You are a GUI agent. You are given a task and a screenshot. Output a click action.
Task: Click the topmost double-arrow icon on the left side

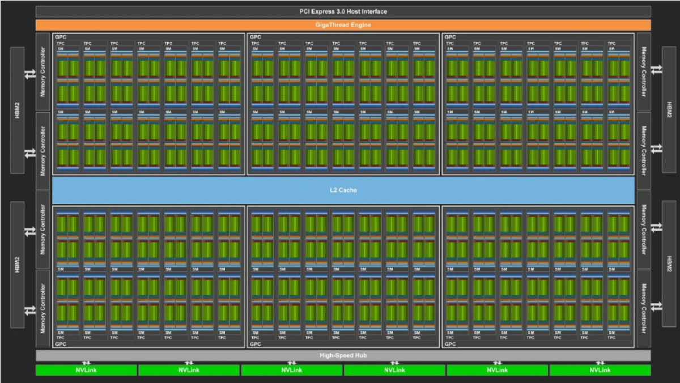click(29, 74)
